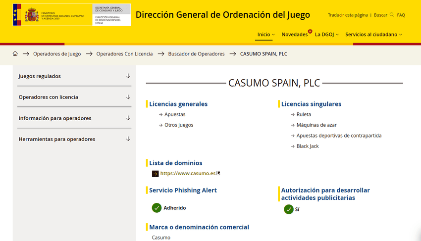Open the La DGOJ dropdown menu
This screenshot has height=241, width=421.
click(x=327, y=34)
